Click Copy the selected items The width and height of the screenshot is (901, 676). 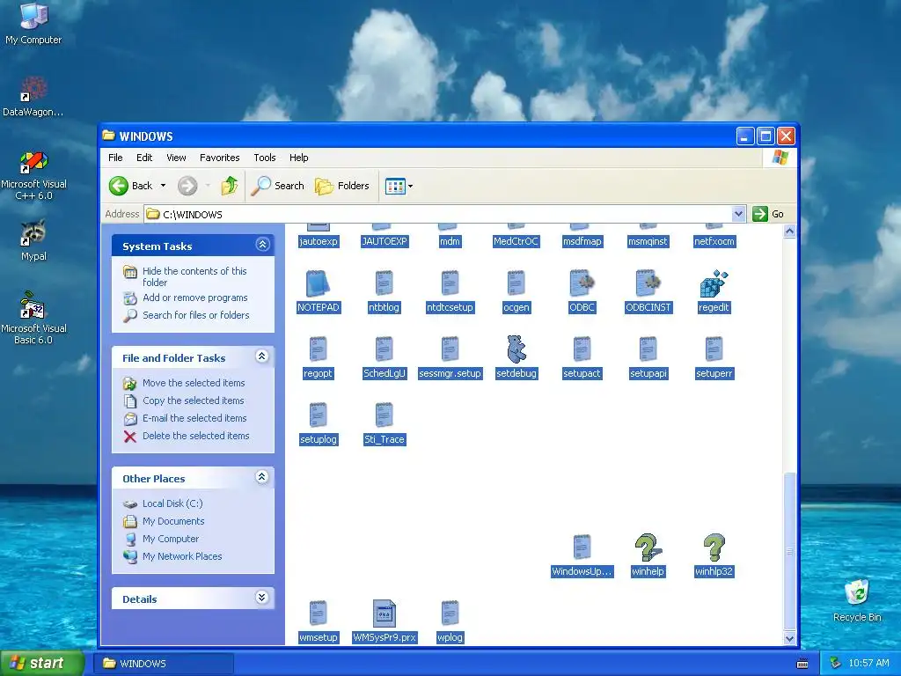193,400
